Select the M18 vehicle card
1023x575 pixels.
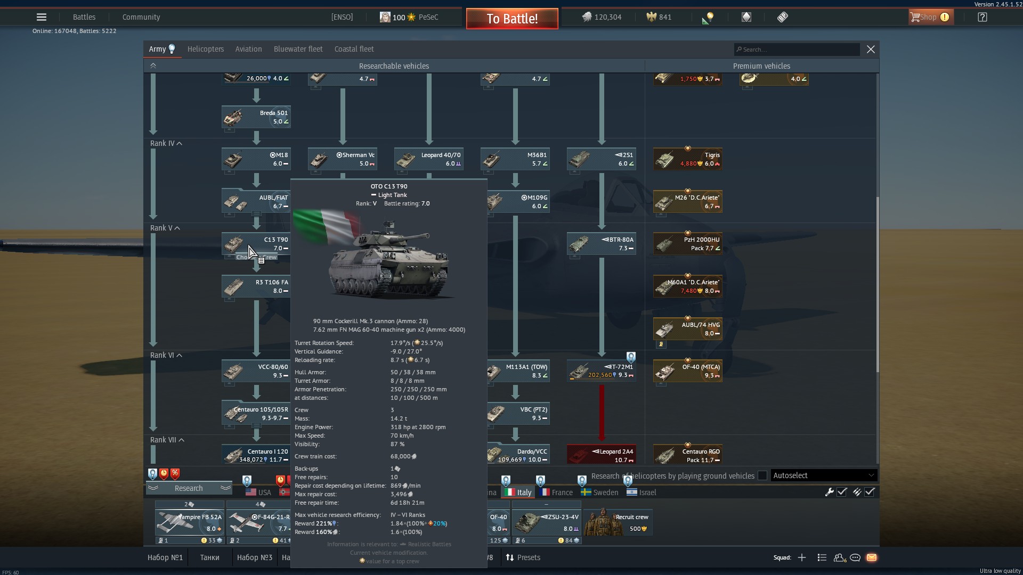coord(256,159)
